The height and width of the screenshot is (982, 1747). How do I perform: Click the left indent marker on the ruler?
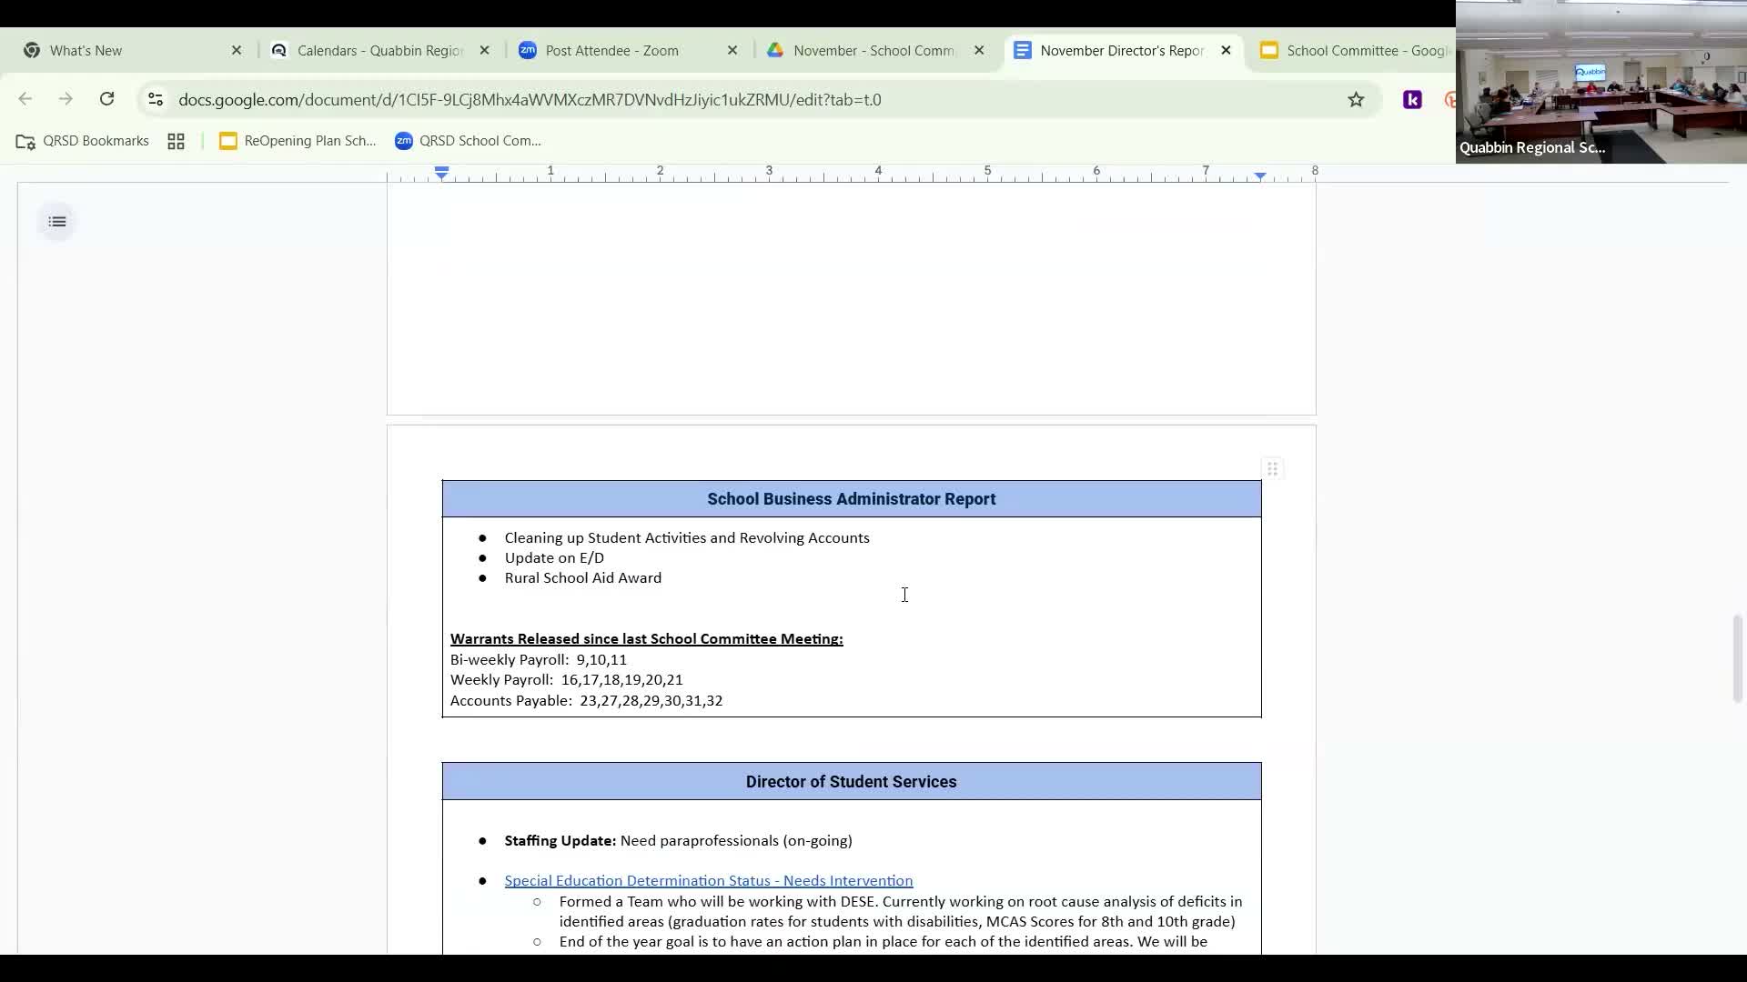point(441,175)
